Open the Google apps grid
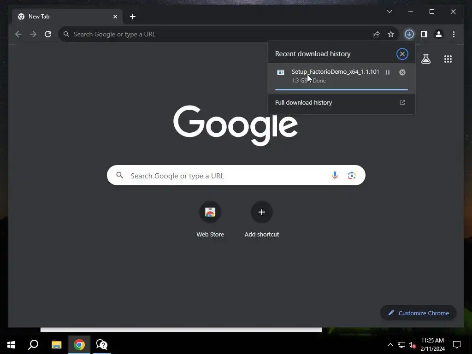 (x=448, y=59)
